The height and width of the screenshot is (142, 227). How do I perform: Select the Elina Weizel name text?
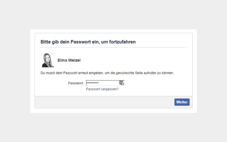(69, 60)
